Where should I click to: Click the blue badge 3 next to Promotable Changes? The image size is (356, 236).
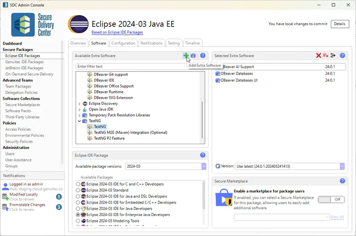click(x=59, y=207)
